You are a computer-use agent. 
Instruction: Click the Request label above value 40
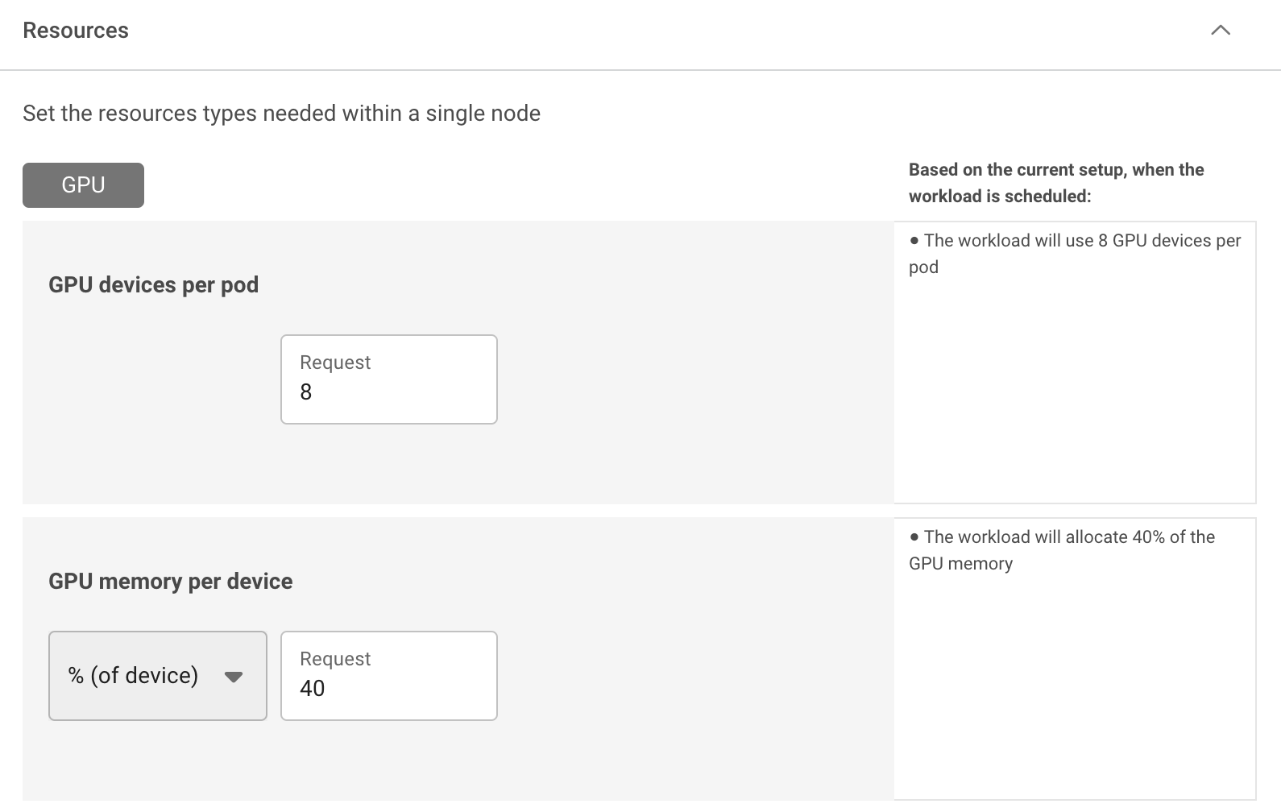pos(335,659)
